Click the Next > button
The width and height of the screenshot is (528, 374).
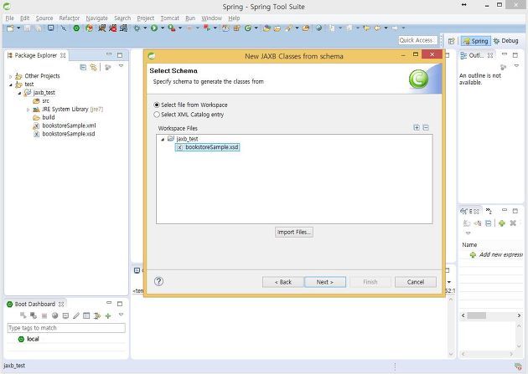pyautogui.click(x=325, y=282)
